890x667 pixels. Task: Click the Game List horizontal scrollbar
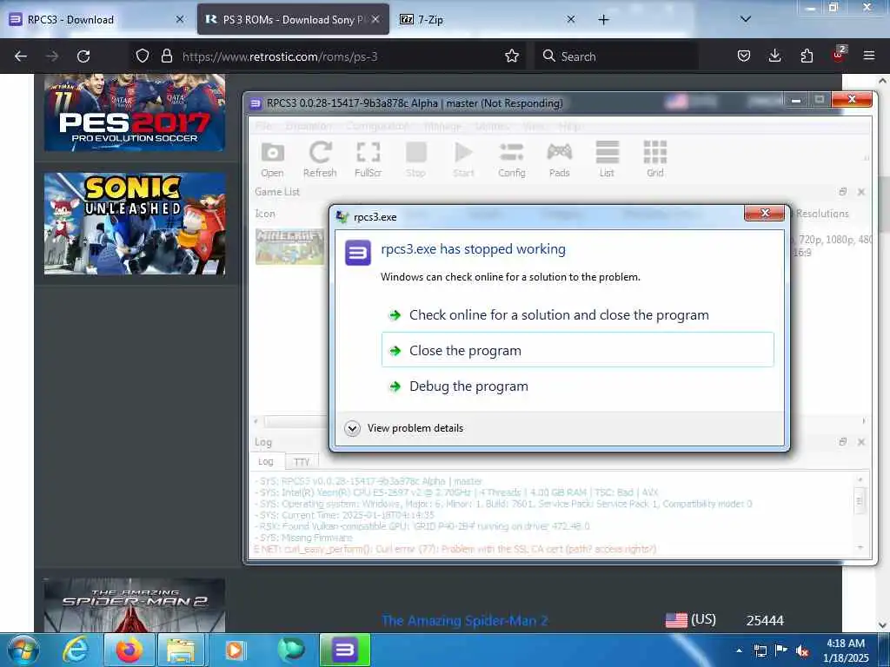click(x=296, y=421)
